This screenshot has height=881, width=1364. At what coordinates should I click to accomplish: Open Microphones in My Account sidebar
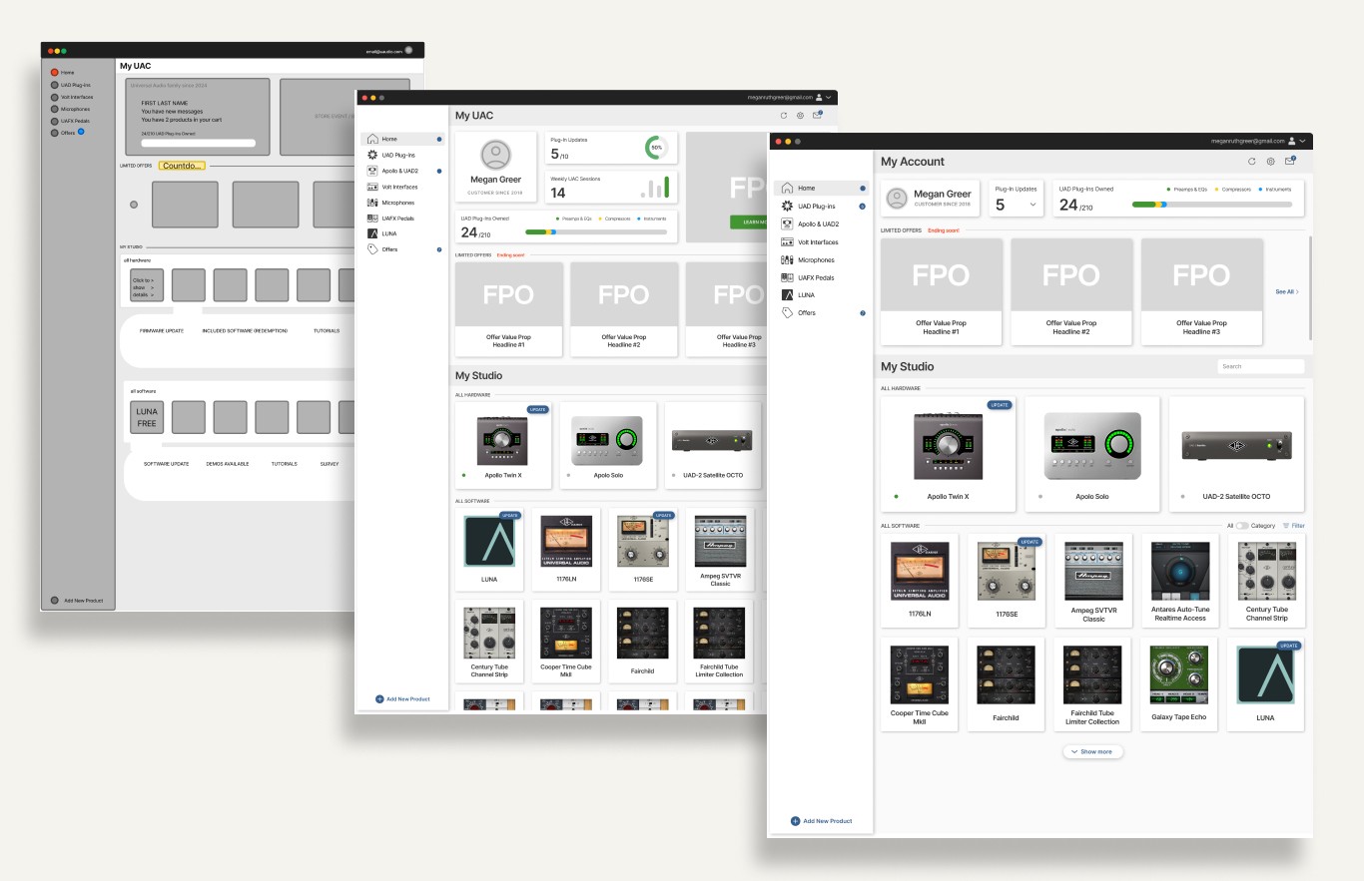[821, 260]
